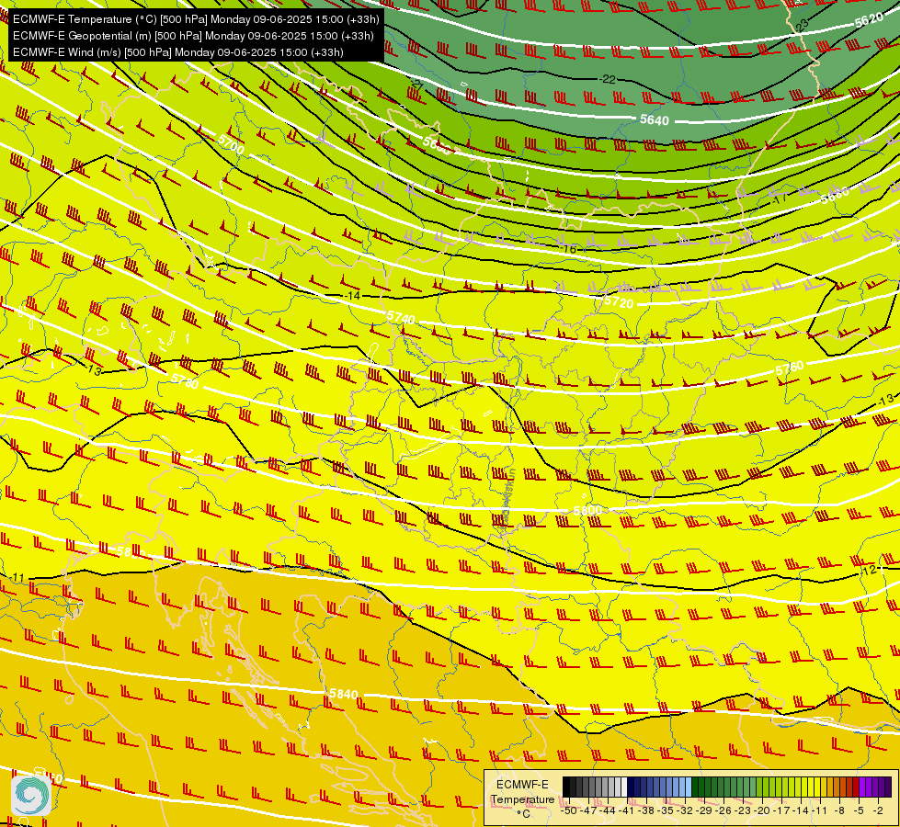Screen dimensions: 900x827
Task: Click the -17 isotherm label
Action: 779,198
